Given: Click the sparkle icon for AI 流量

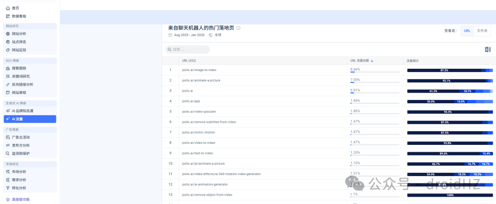Looking at the screenshot, I should point(8,119).
